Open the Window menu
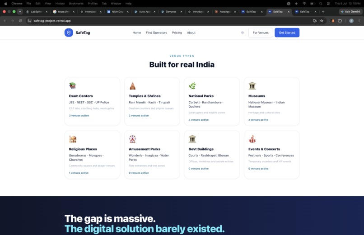 coord(116,4)
